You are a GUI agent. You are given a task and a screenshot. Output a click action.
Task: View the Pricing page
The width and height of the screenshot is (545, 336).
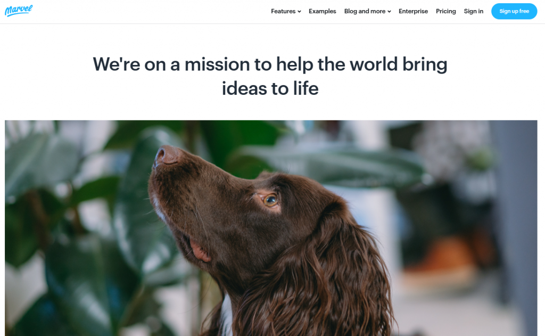click(x=445, y=11)
